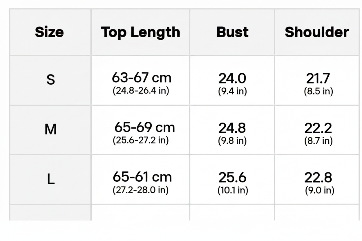Choose size S row label
Image resolution: width=362 pixels, height=241 pixels.
click(x=50, y=80)
